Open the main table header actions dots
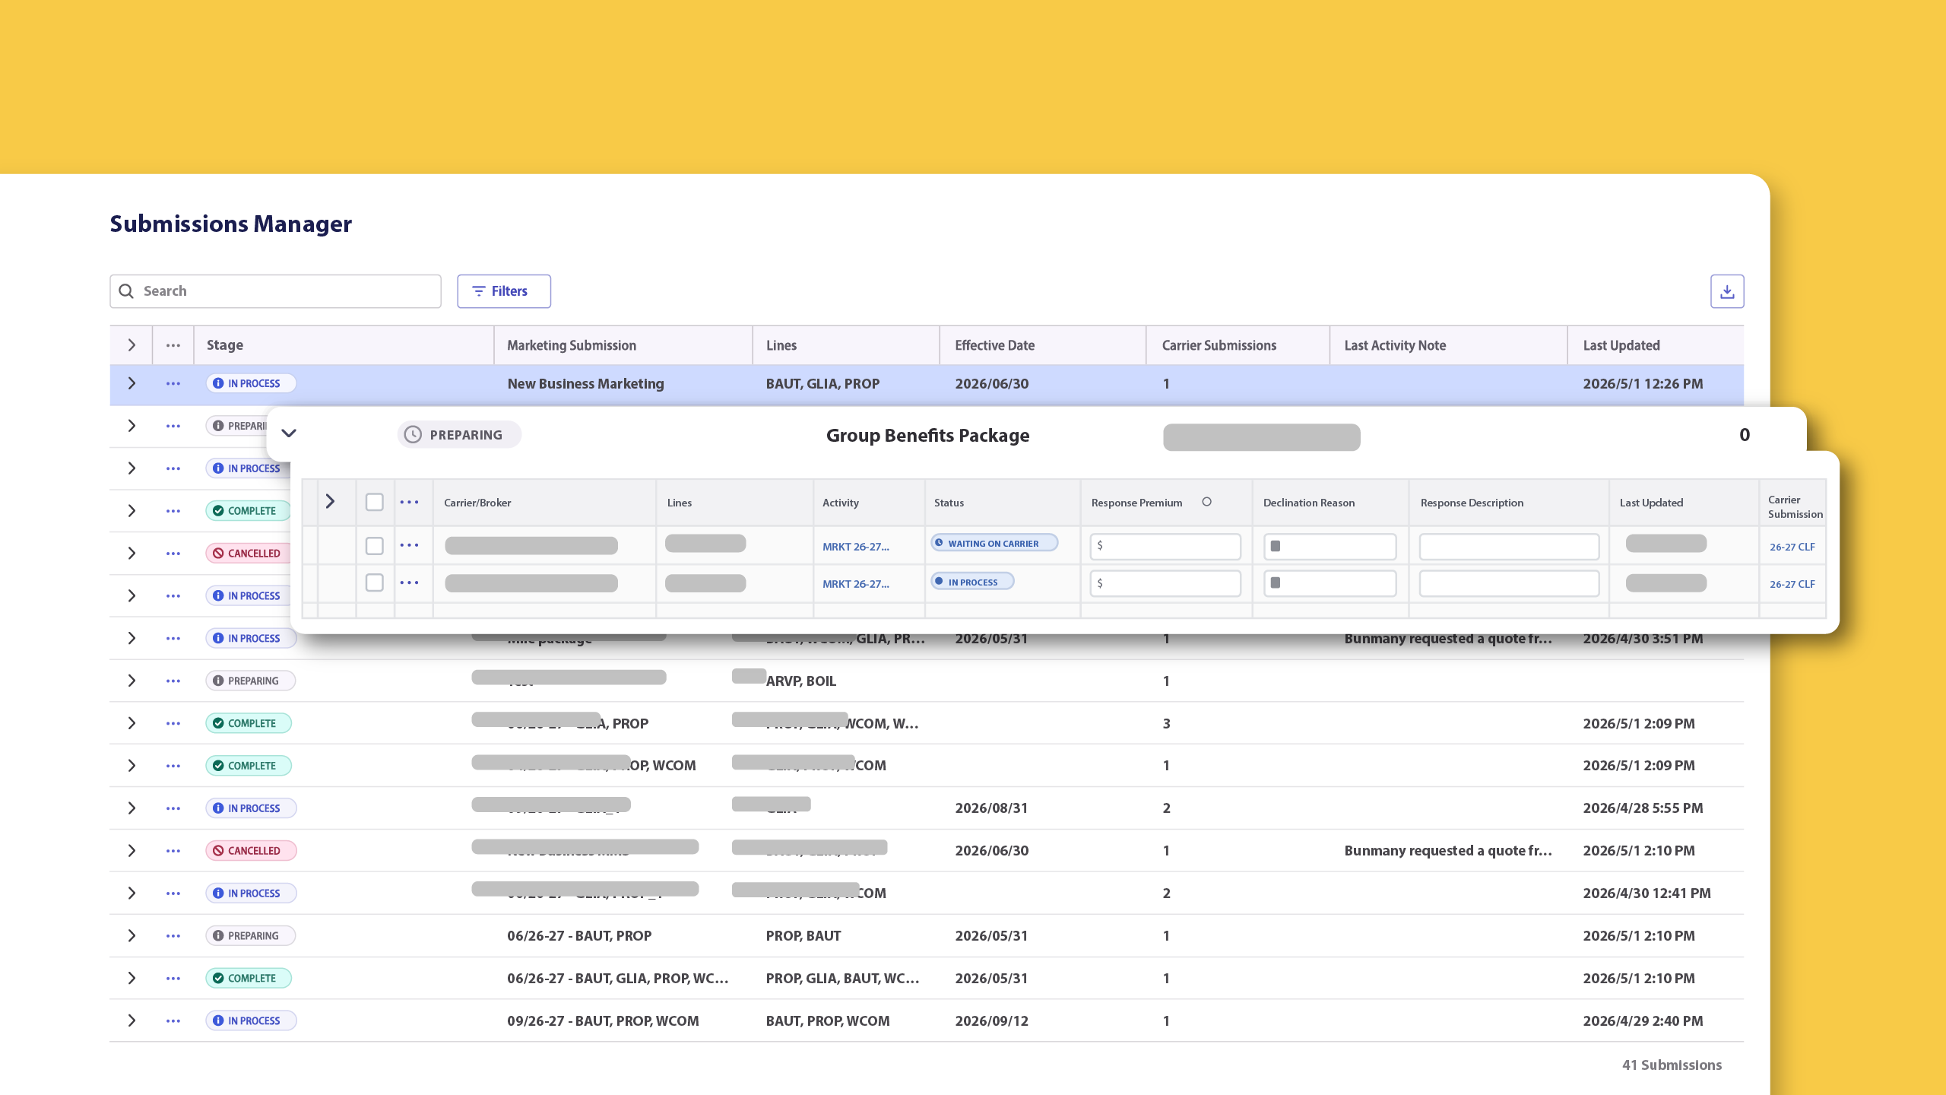 coord(173,345)
